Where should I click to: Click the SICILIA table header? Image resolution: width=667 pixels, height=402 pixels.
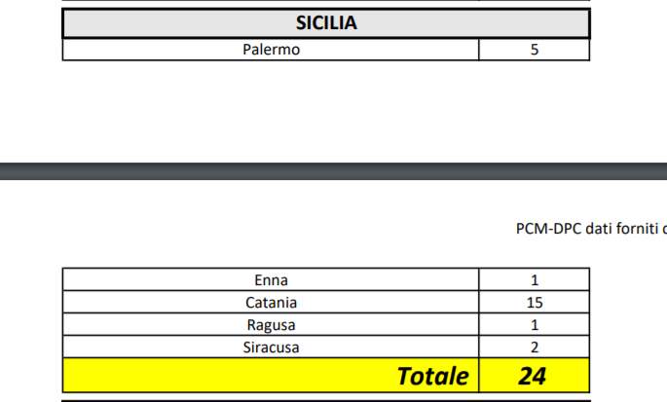[326, 23]
